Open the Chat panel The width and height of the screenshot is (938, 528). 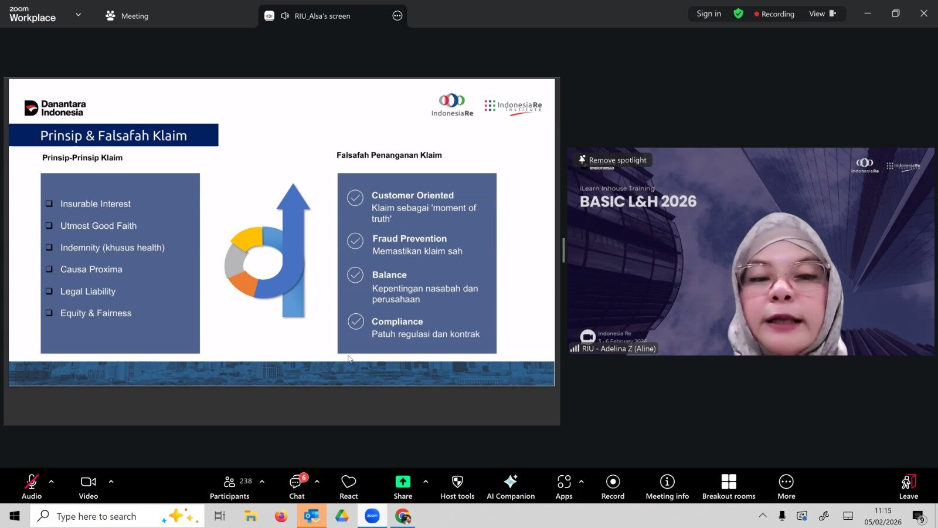pos(297,486)
